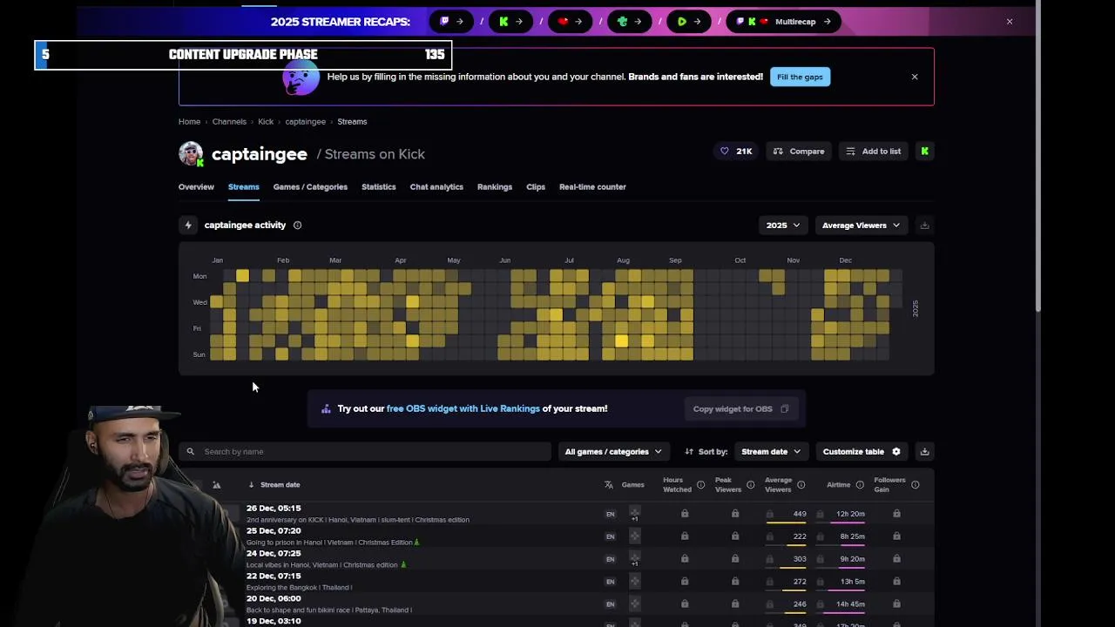Open free OBS widget with Live Rankings link
Screen dimensions: 1115x627
463,408
